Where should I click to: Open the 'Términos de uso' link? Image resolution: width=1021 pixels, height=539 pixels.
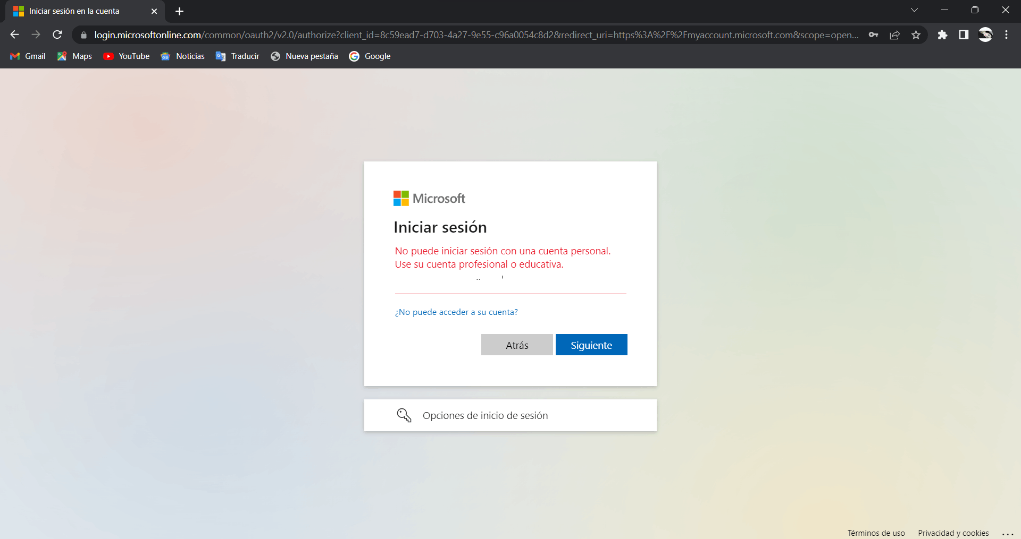(x=876, y=533)
